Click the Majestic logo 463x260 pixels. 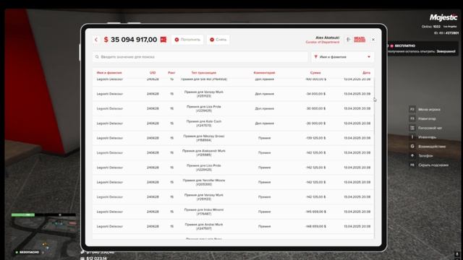pos(443,17)
